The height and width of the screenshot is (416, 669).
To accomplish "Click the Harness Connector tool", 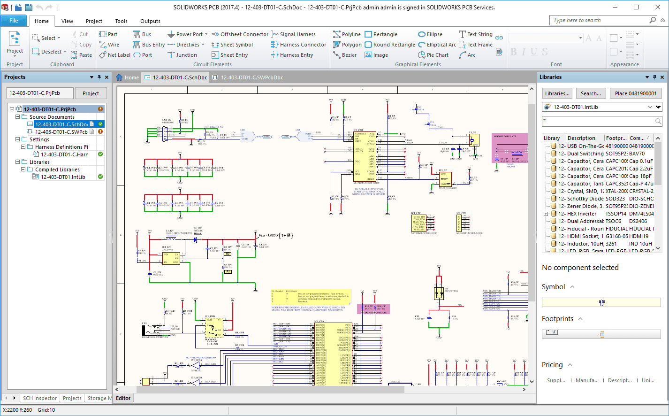I will pyautogui.click(x=298, y=45).
